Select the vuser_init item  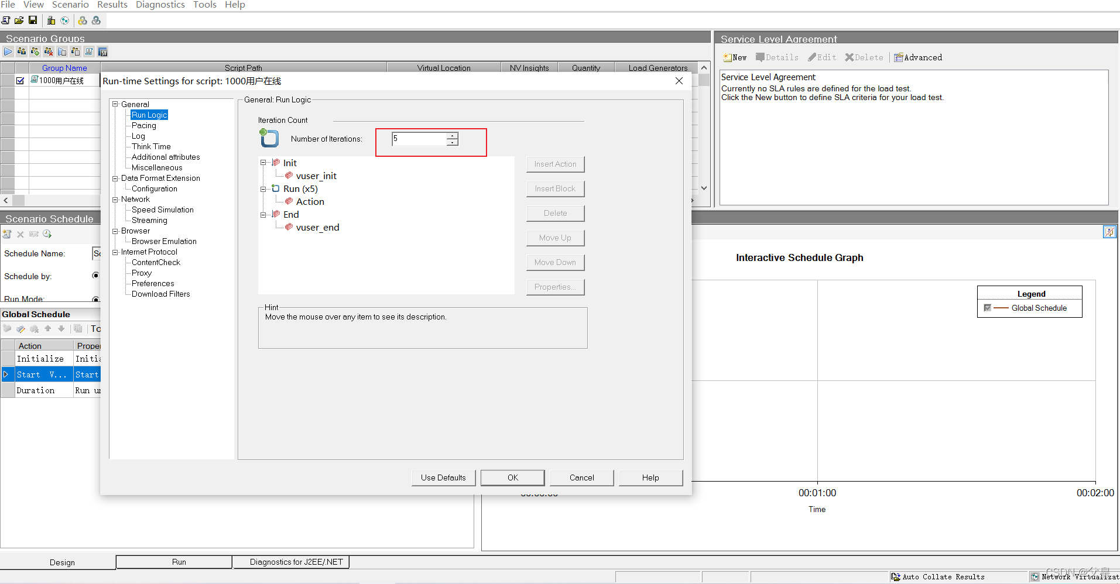316,176
